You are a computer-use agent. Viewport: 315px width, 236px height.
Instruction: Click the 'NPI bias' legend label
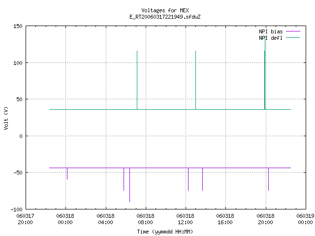271,31
